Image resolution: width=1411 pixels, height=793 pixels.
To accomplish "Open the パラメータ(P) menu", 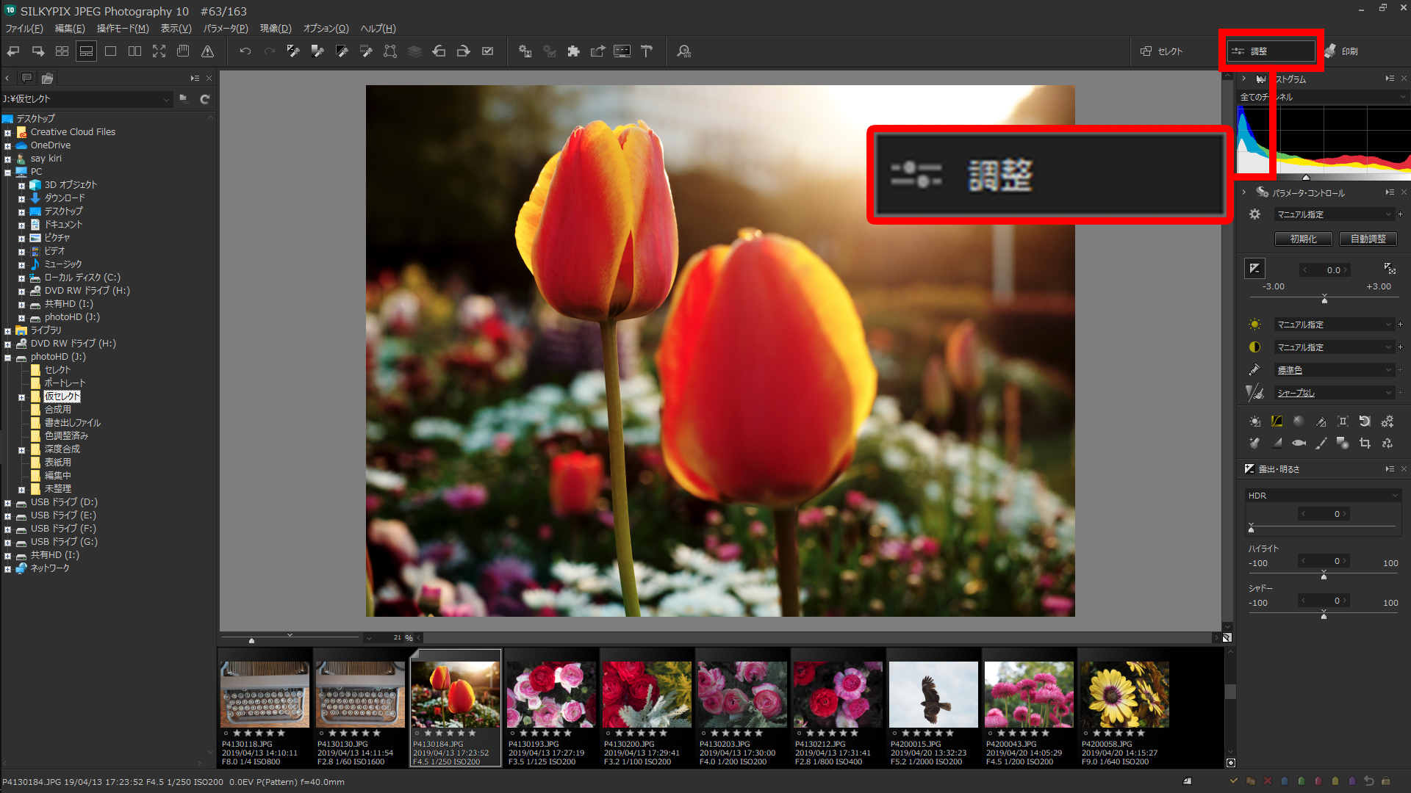I will click(225, 29).
